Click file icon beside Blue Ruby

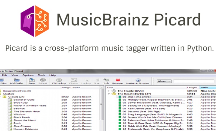point(10,103)
